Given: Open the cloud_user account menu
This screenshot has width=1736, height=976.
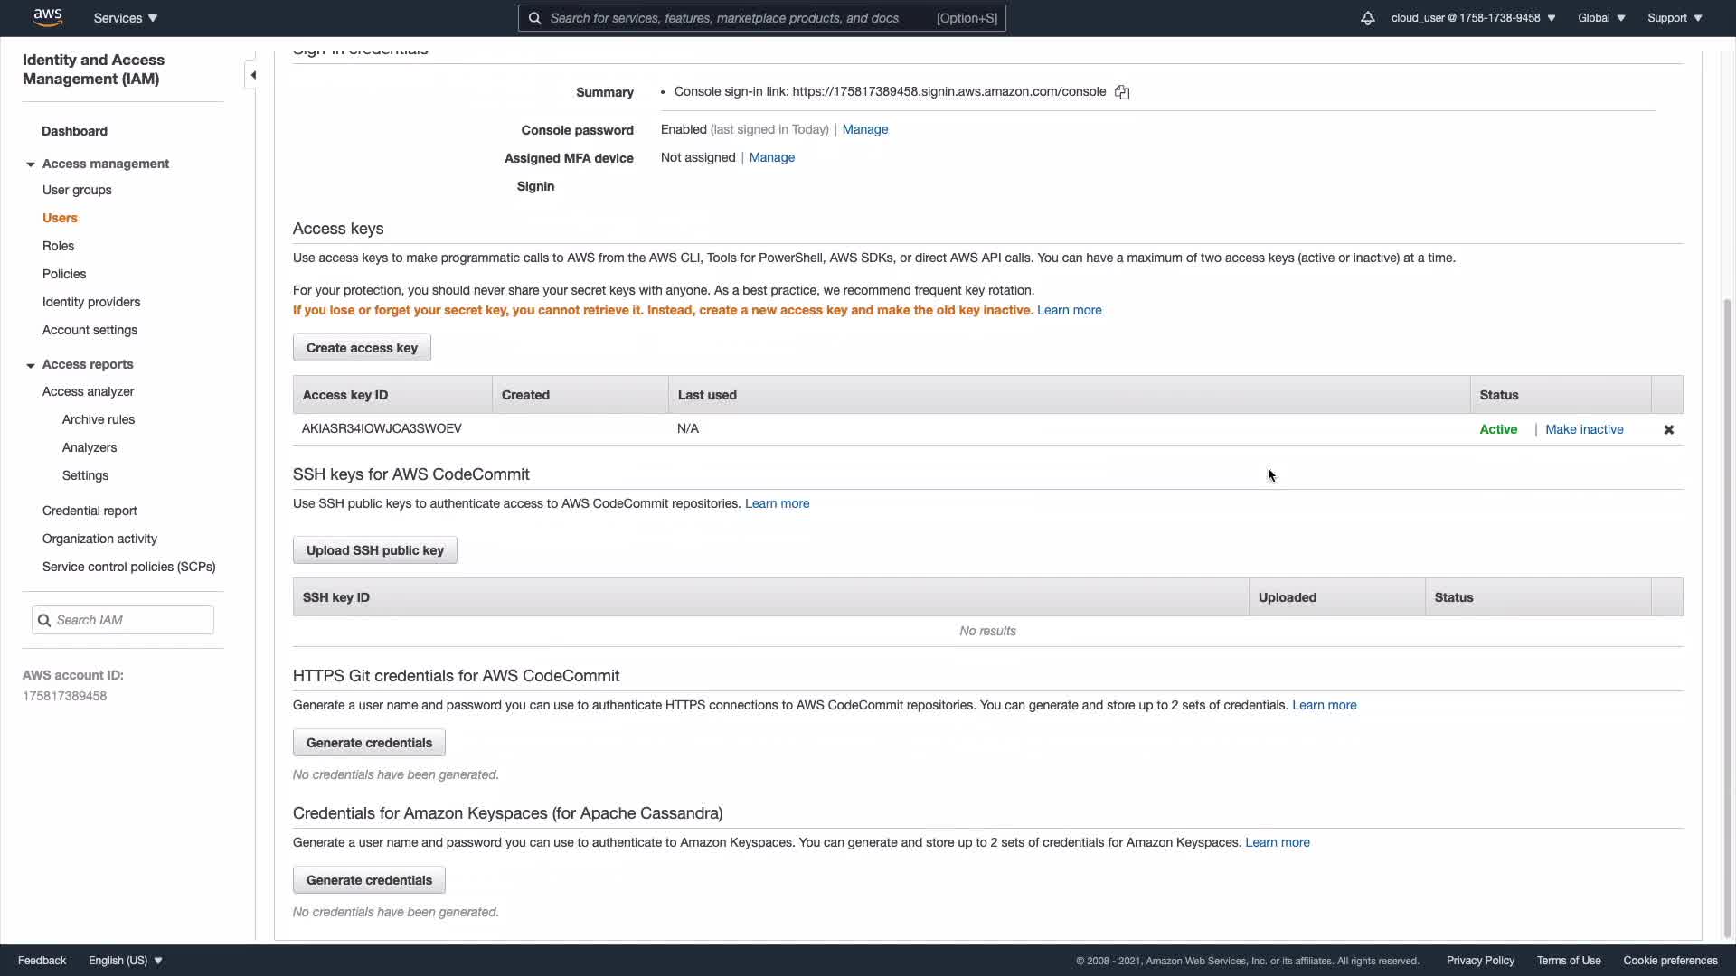Looking at the screenshot, I should [1473, 18].
